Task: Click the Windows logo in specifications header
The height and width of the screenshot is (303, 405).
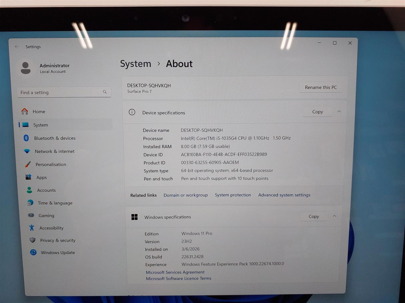Action: [x=134, y=217]
